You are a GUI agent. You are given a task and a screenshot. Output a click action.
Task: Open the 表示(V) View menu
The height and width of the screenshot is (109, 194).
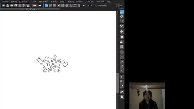coord(71,2)
